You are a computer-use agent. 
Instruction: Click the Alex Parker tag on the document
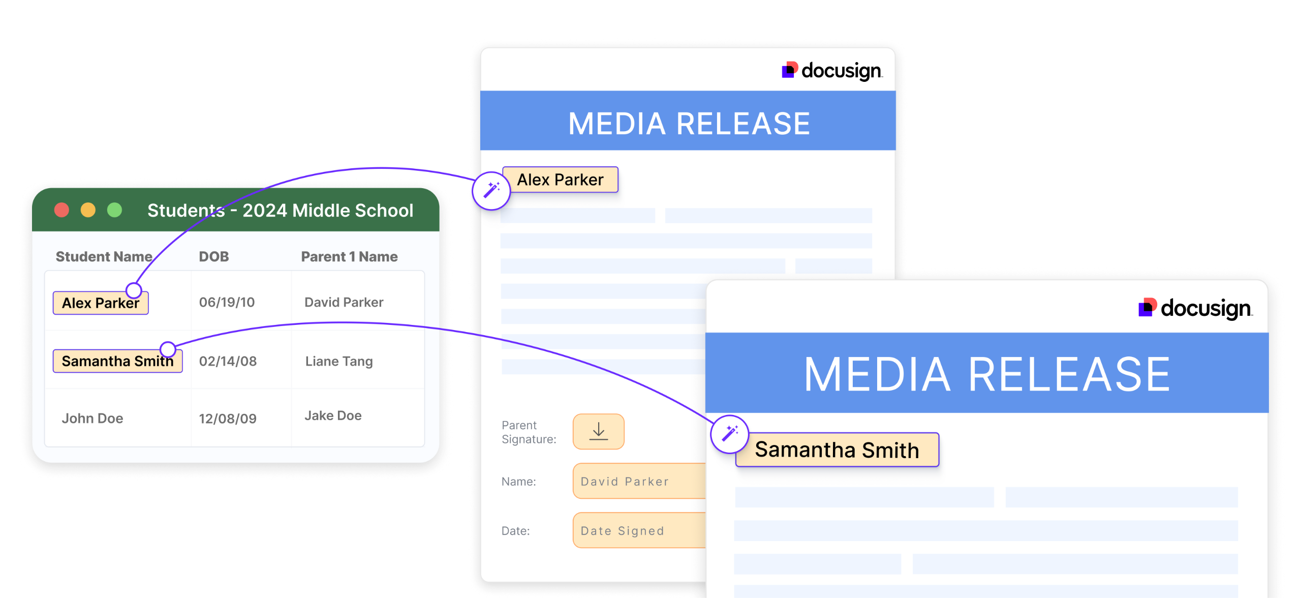point(560,180)
